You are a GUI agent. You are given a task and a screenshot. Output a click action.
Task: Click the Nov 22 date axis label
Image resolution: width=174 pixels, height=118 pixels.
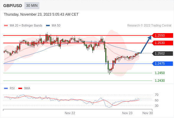point(70,113)
